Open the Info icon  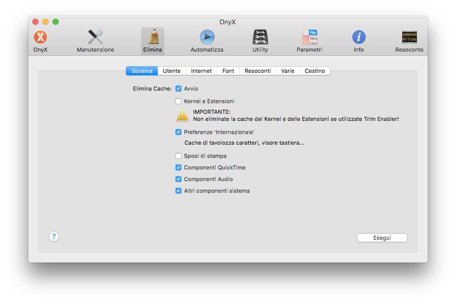click(x=359, y=37)
